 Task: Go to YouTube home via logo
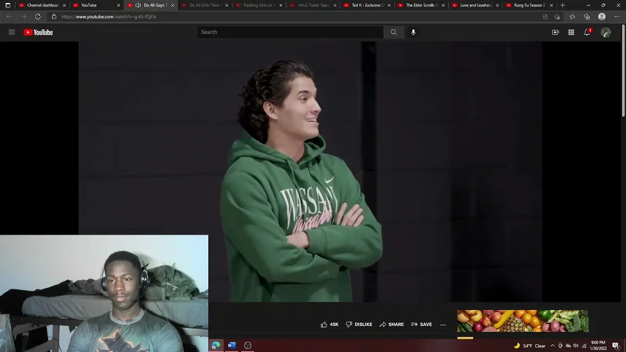[x=38, y=32]
